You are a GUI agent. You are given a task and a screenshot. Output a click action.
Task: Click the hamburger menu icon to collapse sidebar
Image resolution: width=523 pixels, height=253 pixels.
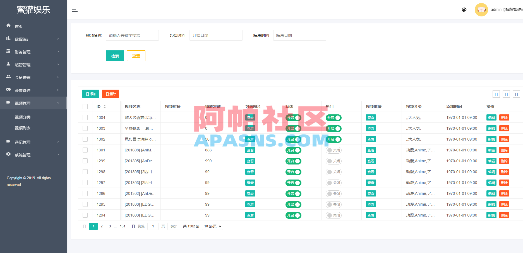[x=75, y=9]
